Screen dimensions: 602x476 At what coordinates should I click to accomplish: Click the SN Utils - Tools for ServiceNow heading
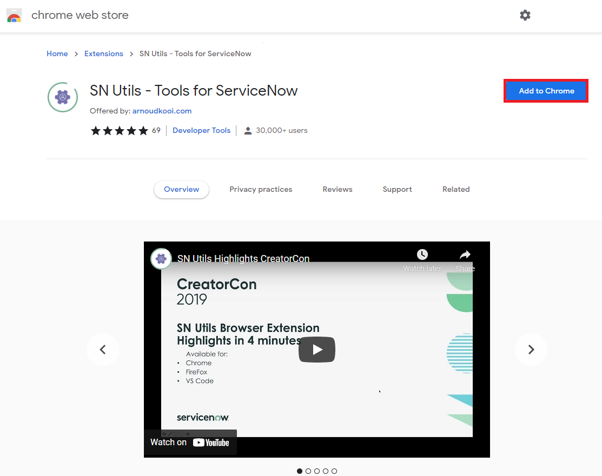(x=194, y=91)
